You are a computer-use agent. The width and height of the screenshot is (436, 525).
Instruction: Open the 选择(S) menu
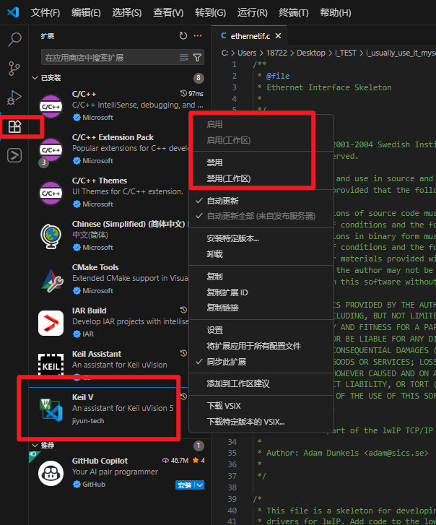[x=127, y=13]
